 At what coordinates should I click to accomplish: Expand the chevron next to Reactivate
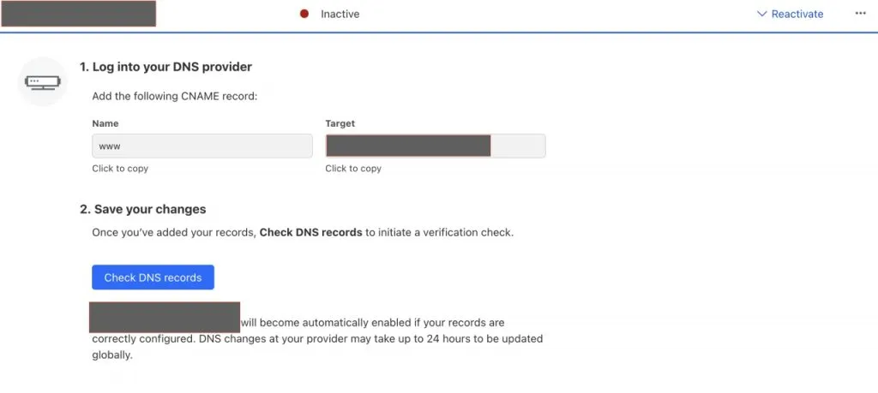point(761,14)
